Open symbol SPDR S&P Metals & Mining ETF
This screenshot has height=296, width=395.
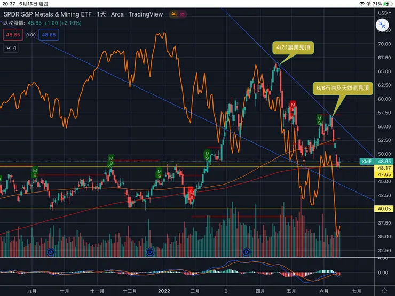coord(48,14)
